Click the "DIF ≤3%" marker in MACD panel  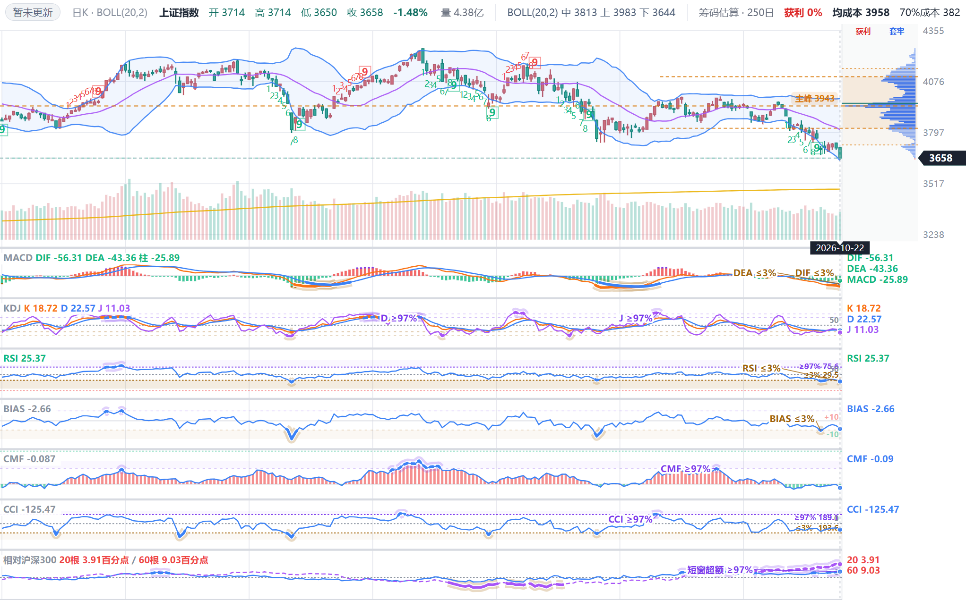(814, 273)
